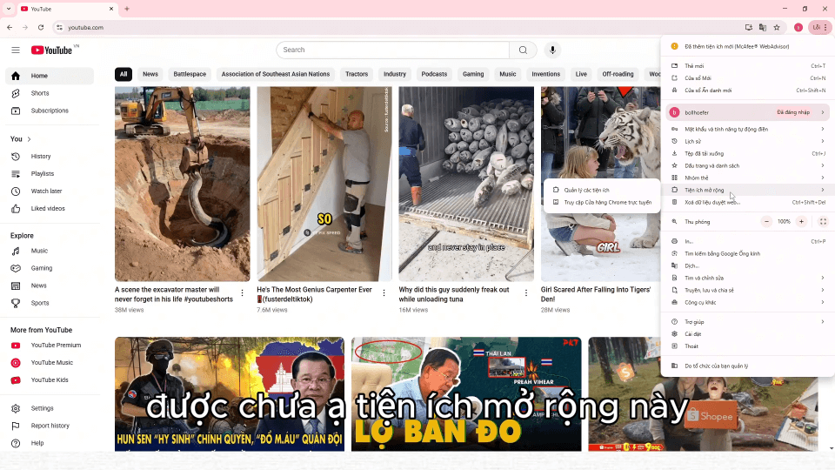The width and height of the screenshot is (835, 470).
Task: Open the YouTube hamburger guide menu
Action: point(16,50)
